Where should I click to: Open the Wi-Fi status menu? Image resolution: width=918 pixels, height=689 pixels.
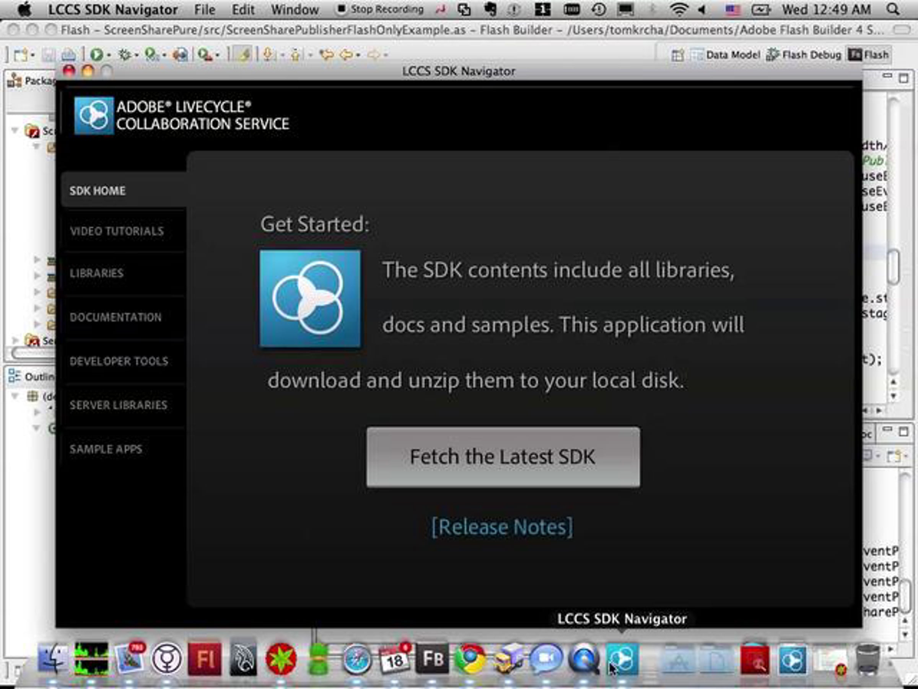click(x=679, y=10)
